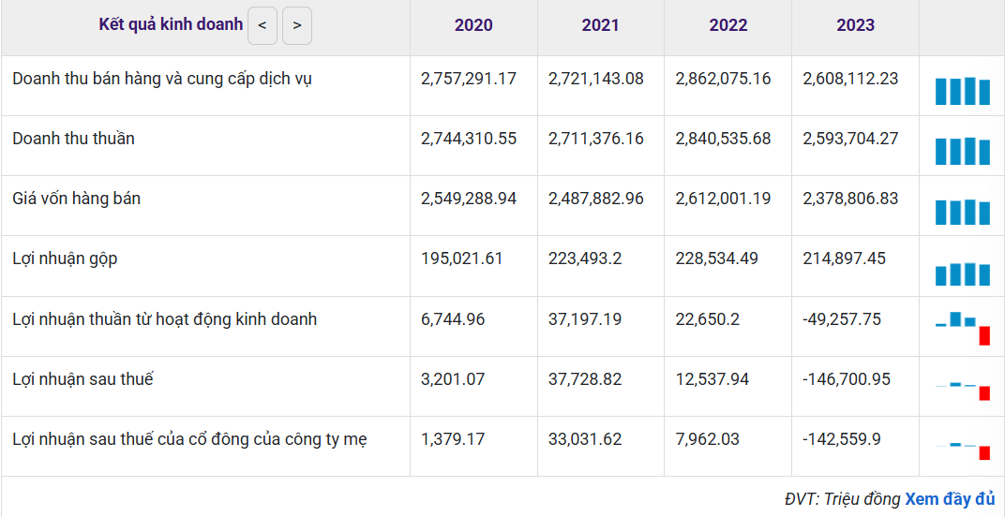Viewport: 1005px width, 517px height.
Task: Click the value 37,728.82
Action: 585,379
